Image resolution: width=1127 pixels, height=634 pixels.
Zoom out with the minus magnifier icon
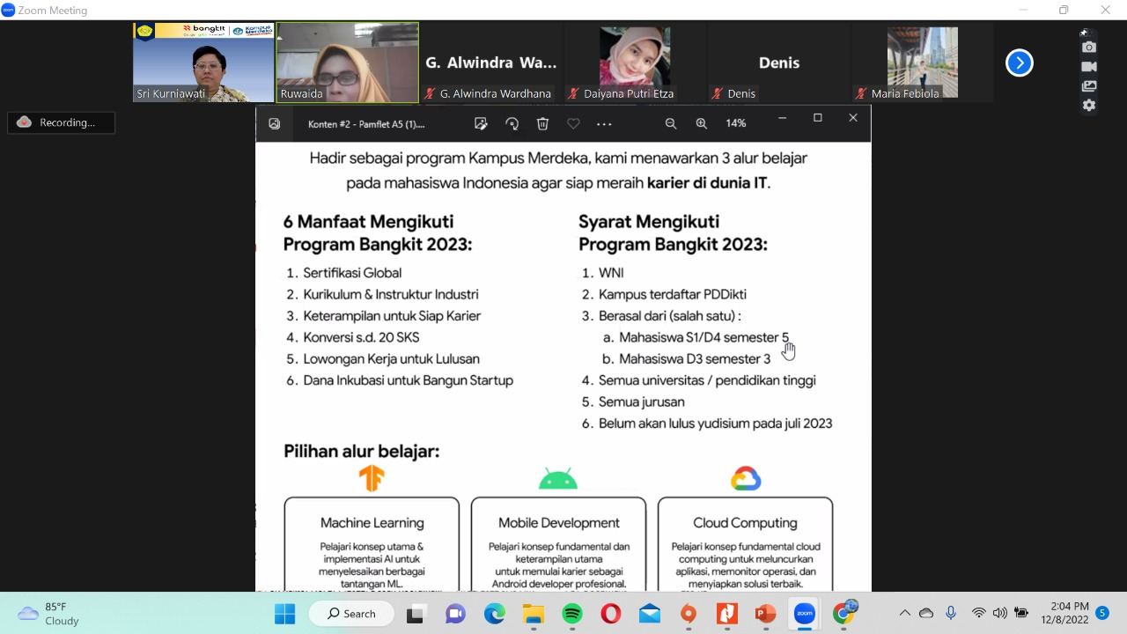pos(671,124)
